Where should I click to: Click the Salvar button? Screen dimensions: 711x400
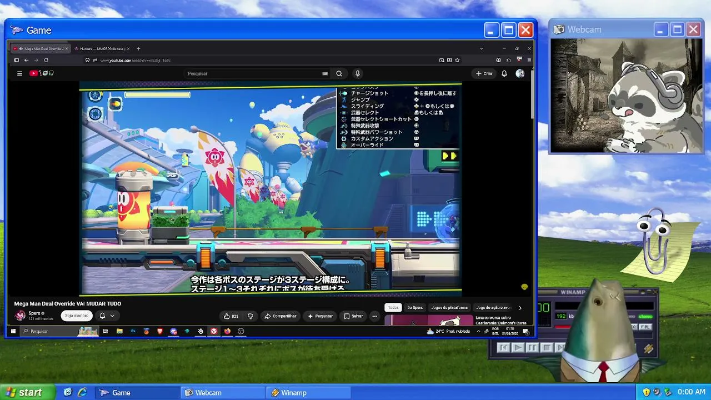(x=353, y=316)
